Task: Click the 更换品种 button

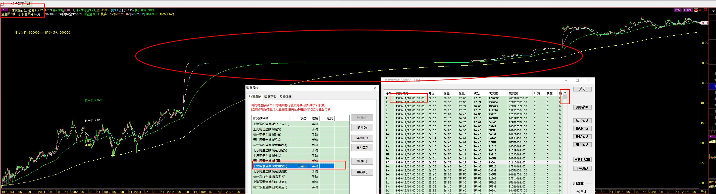Action: 582,107
